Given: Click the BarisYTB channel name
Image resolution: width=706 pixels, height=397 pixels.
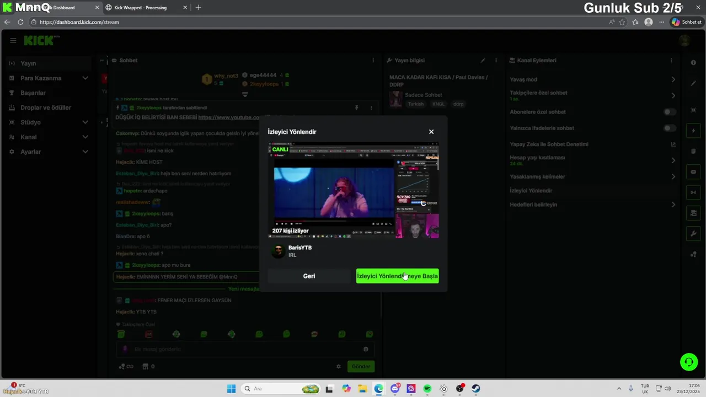Looking at the screenshot, I should tap(300, 248).
